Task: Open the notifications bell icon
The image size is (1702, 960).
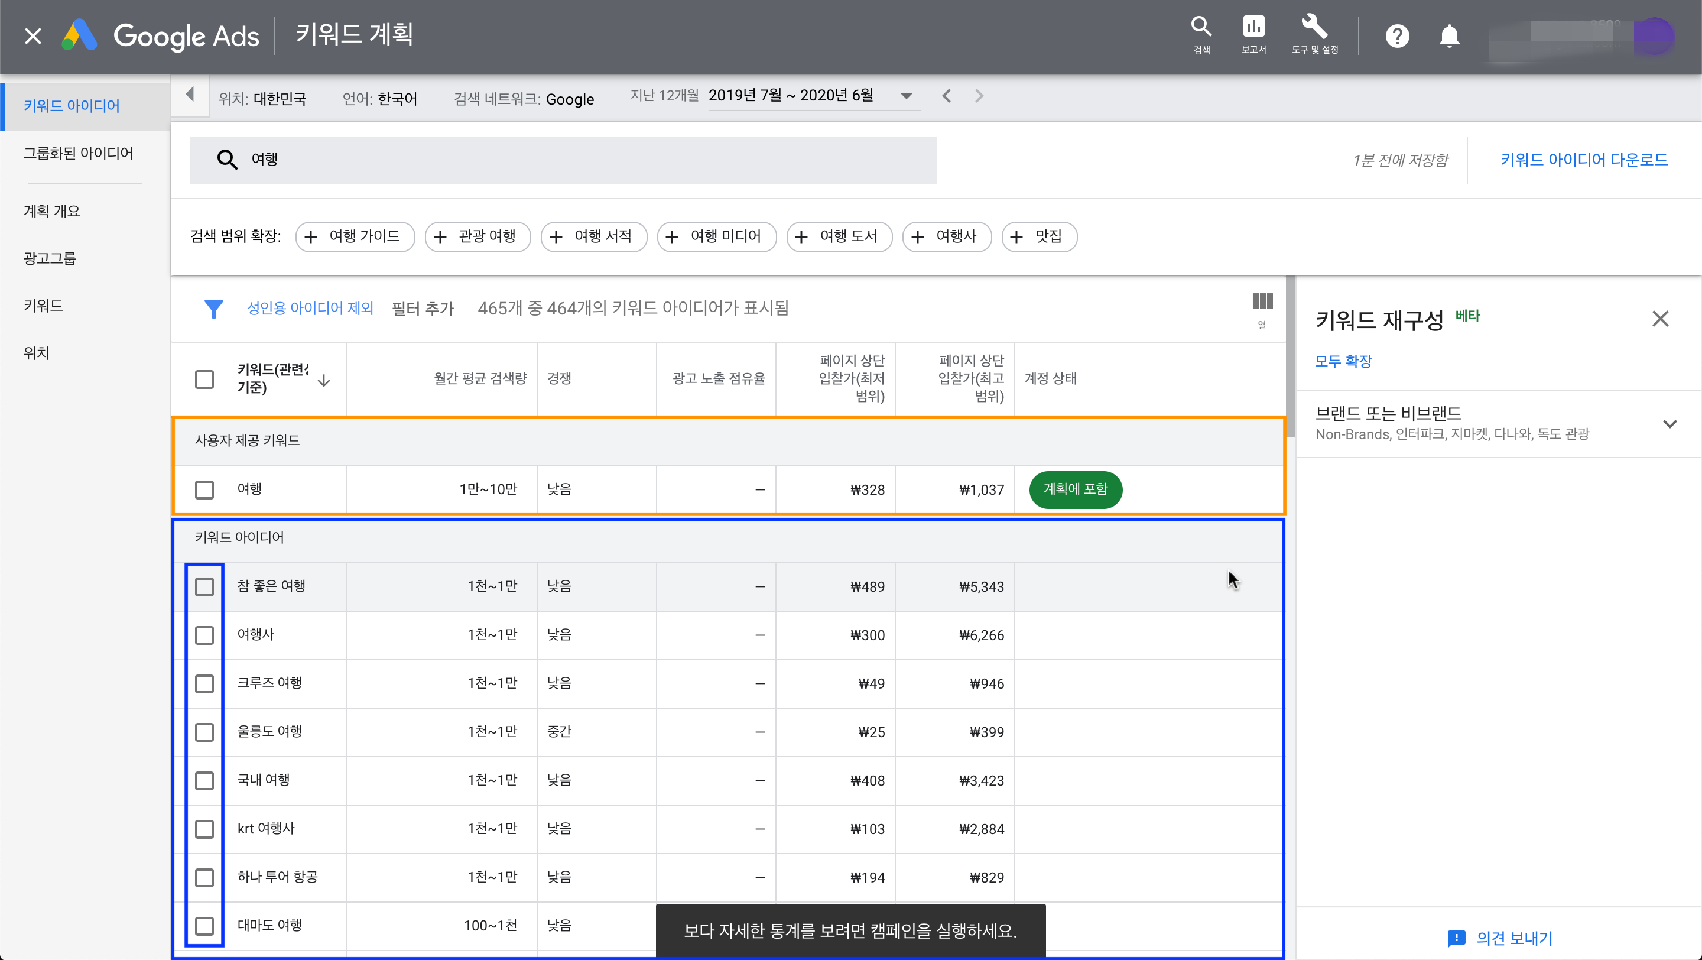Action: tap(1449, 35)
